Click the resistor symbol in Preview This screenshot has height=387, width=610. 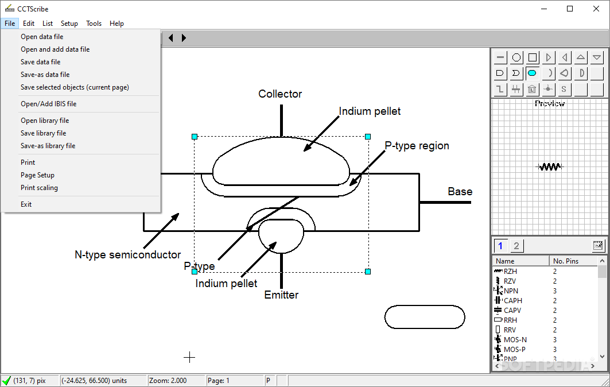[550, 167]
